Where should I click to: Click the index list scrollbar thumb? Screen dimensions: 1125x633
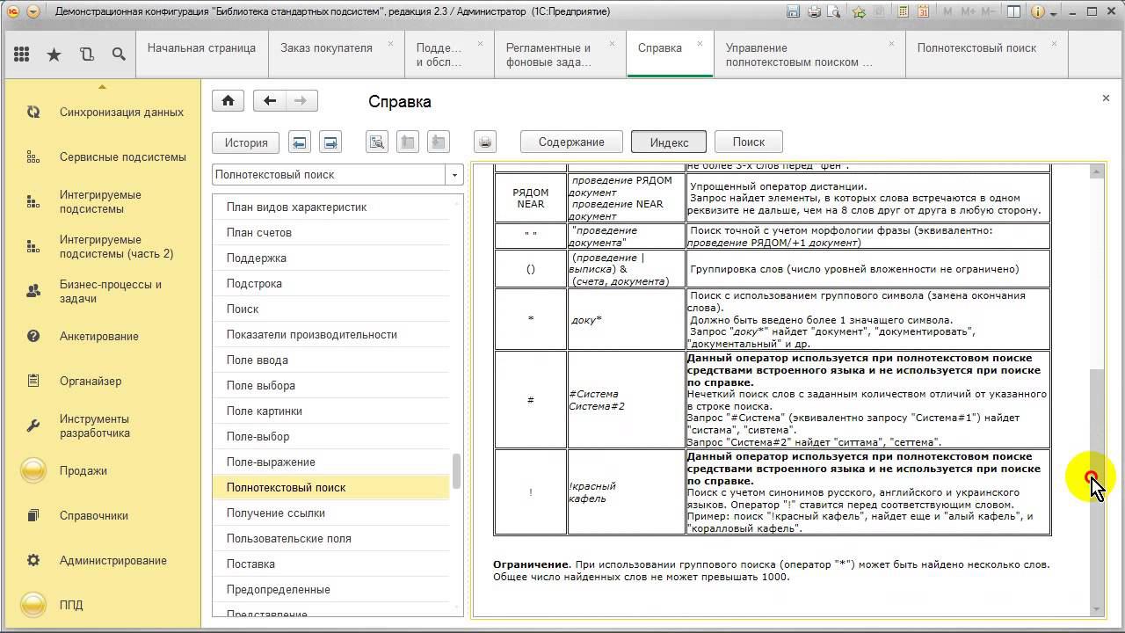click(456, 471)
